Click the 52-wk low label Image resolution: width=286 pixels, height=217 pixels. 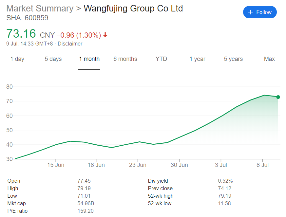[x=160, y=203]
